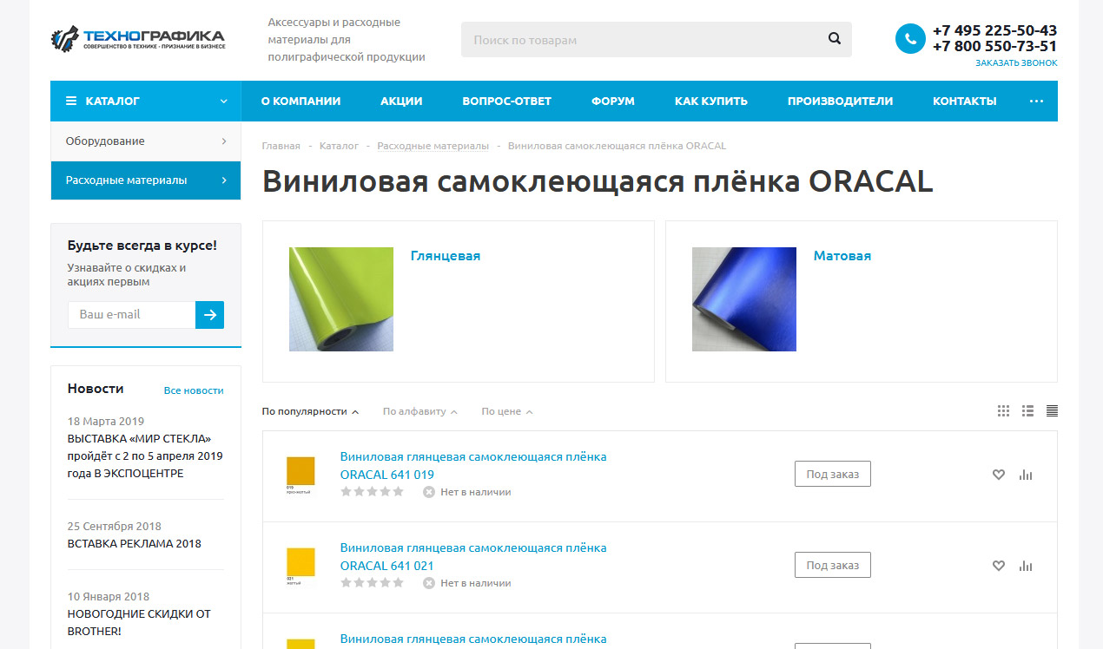Sort by По алфавиту
The height and width of the screenshot is (649, 1103).
click(420, 411)
